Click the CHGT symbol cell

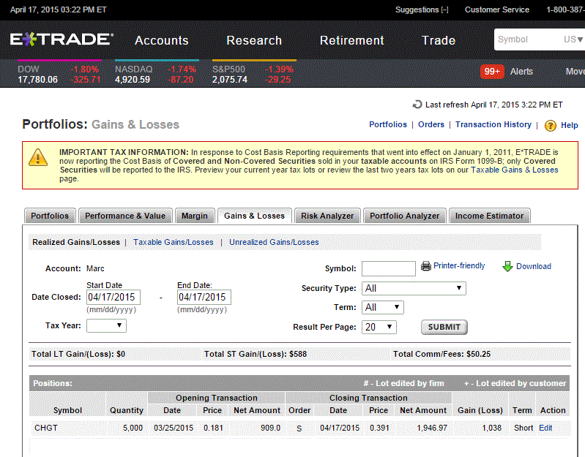(x=46, y=428)
